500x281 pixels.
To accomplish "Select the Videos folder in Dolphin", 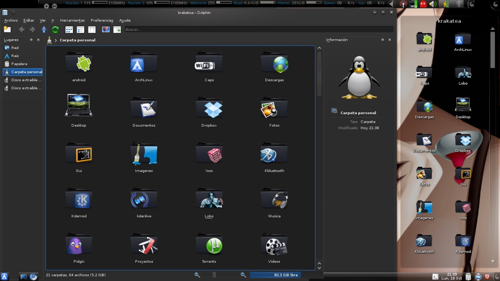I will coord(274,248).
